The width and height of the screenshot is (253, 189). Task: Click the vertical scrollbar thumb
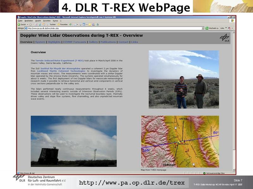234,92
